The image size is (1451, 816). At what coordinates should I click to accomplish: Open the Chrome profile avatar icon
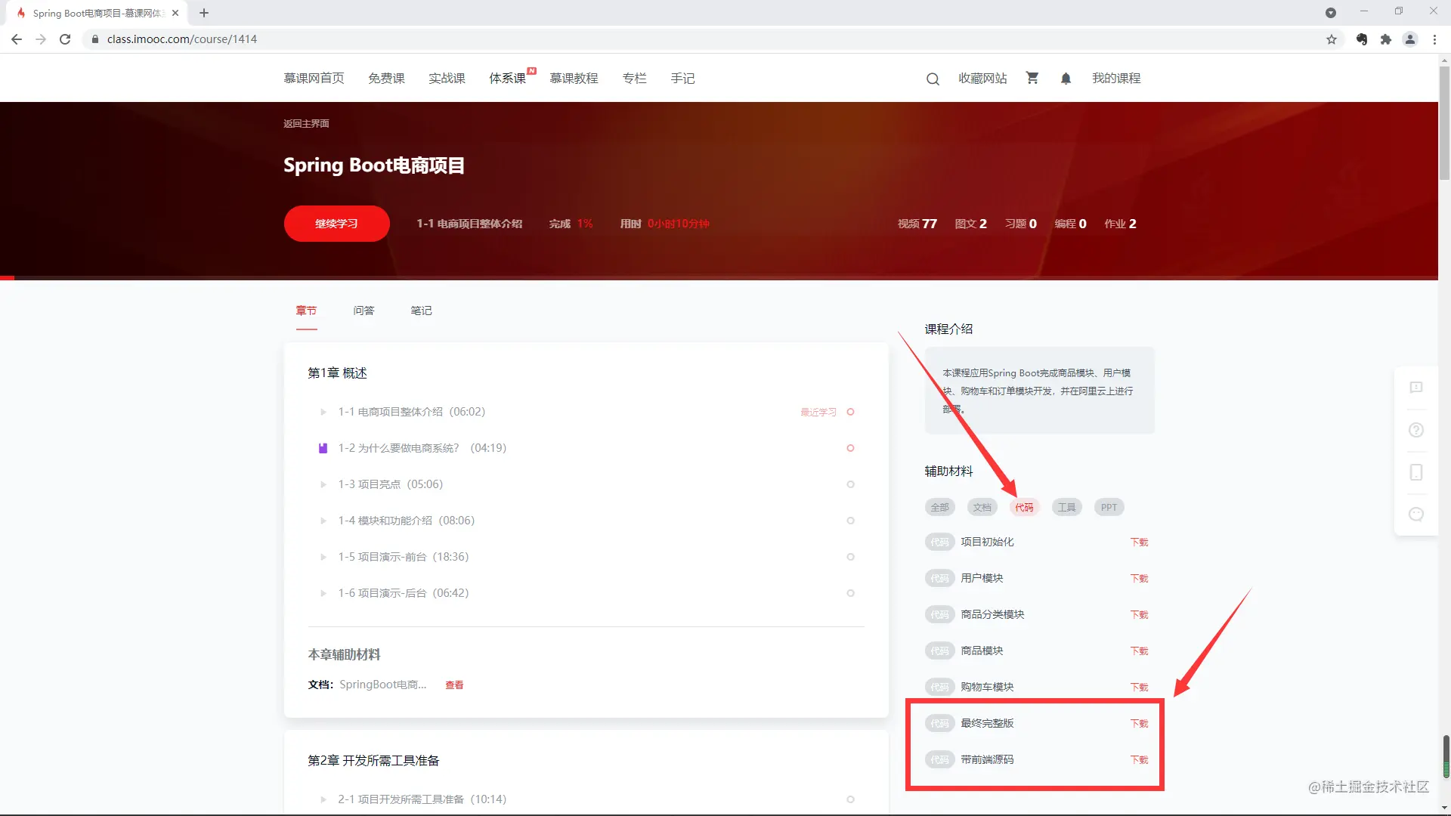pyautogui.click(x=1410, y=39)
